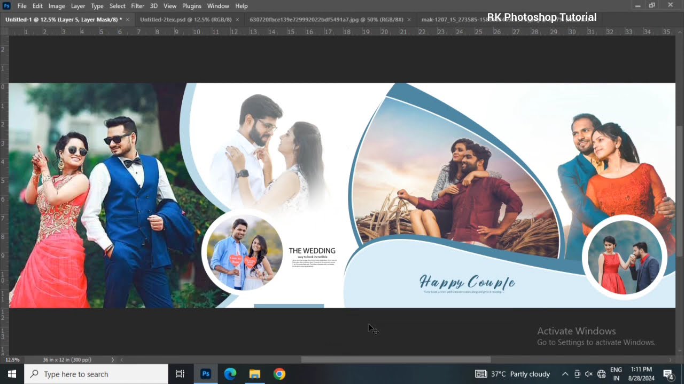Expand the status bar info arrow
This screenshot has width=684, height=384.
pyautogui.click(x=112, y=360)
